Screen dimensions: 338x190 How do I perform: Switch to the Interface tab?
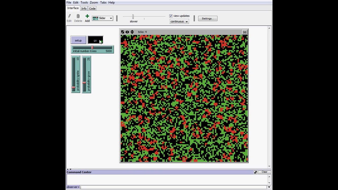pos(73,8)
